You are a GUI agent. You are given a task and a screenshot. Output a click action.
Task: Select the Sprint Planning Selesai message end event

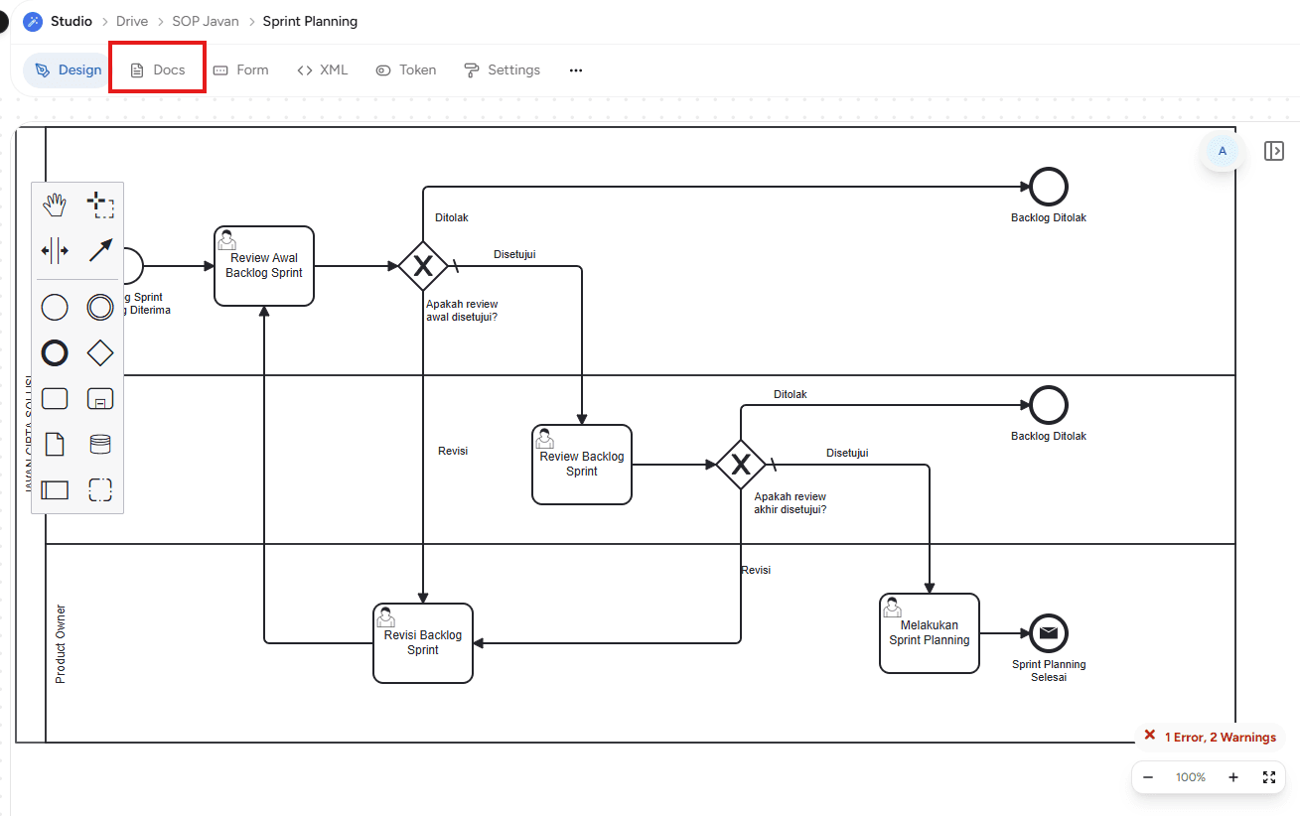point(1049,633)
